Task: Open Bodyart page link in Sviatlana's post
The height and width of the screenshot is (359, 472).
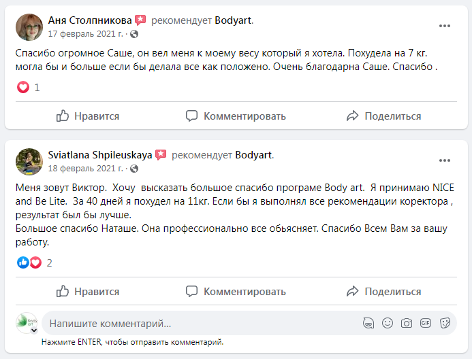Action: 253,155
